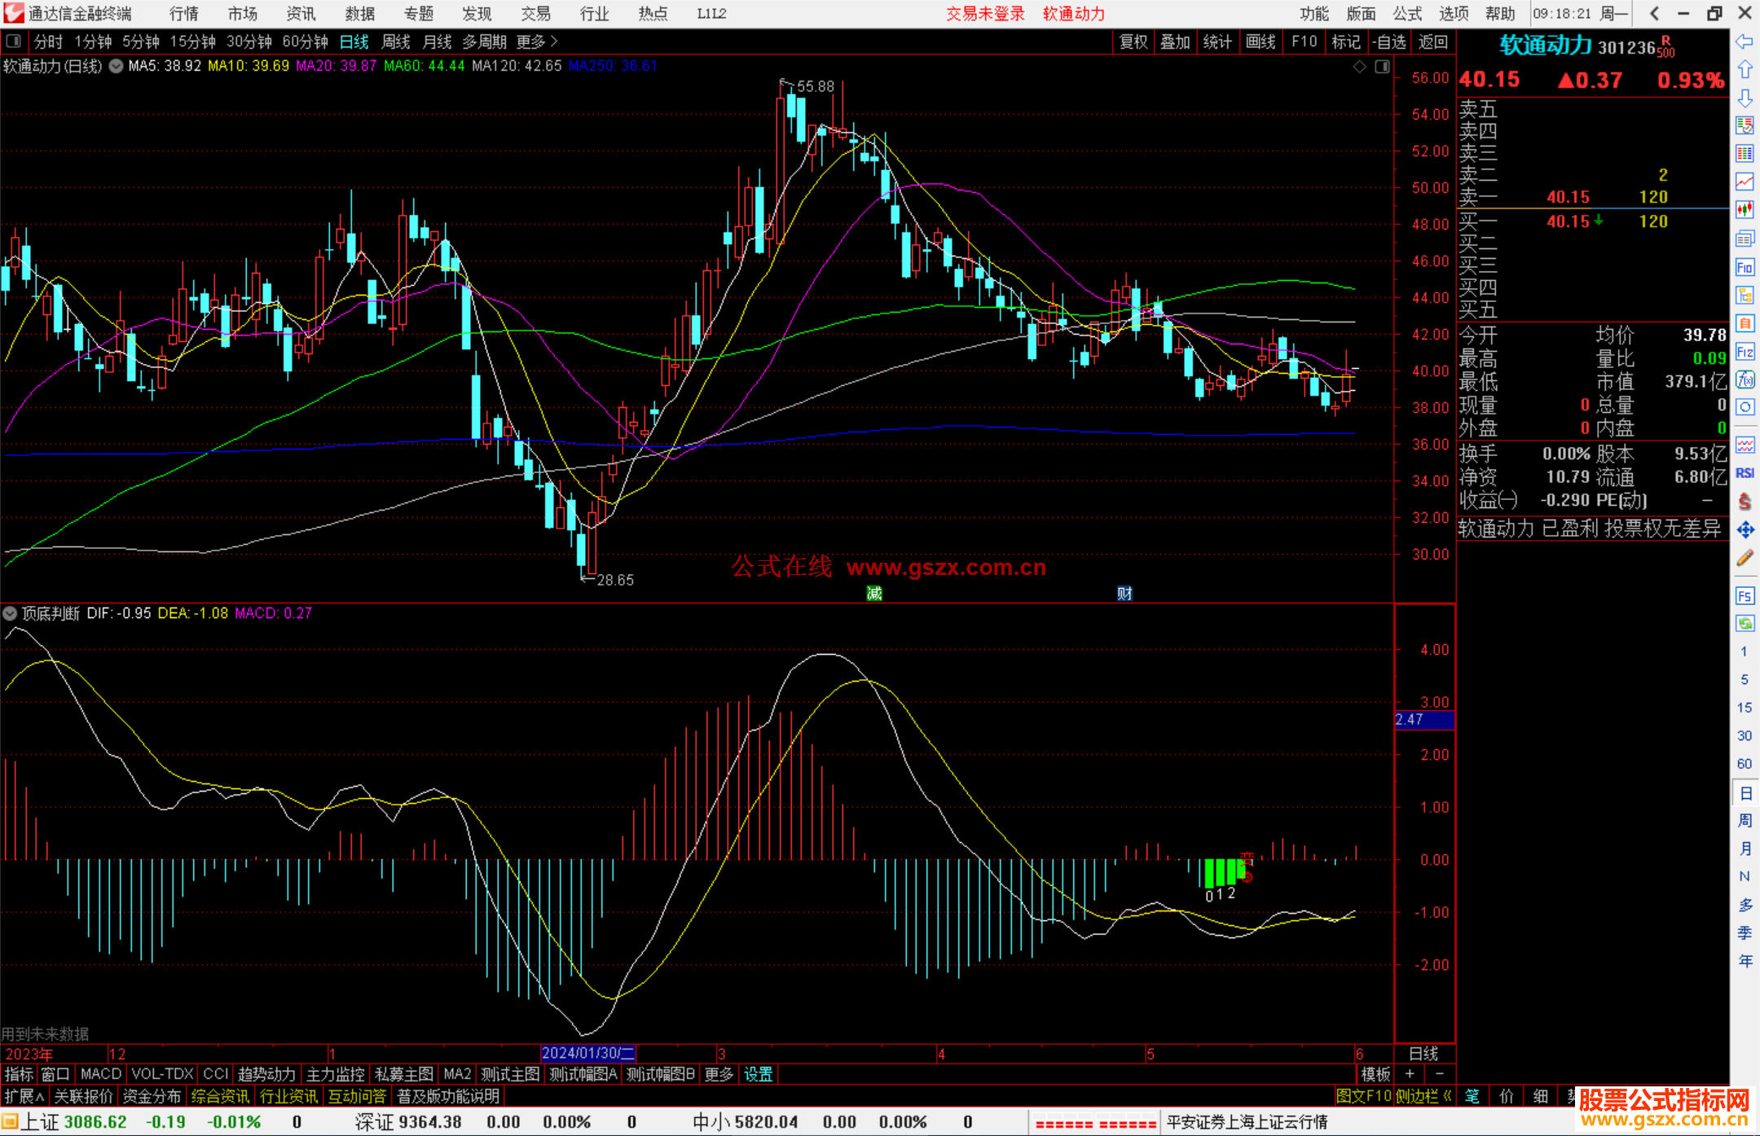1760x1136 pixels.
Task: Click the blue back arrow icon
Action: (x=1745, y=42)
